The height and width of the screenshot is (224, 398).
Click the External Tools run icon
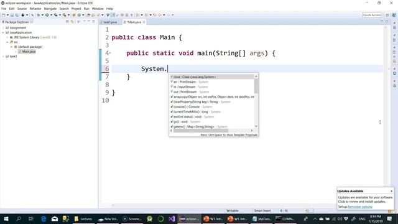point(65,15)
